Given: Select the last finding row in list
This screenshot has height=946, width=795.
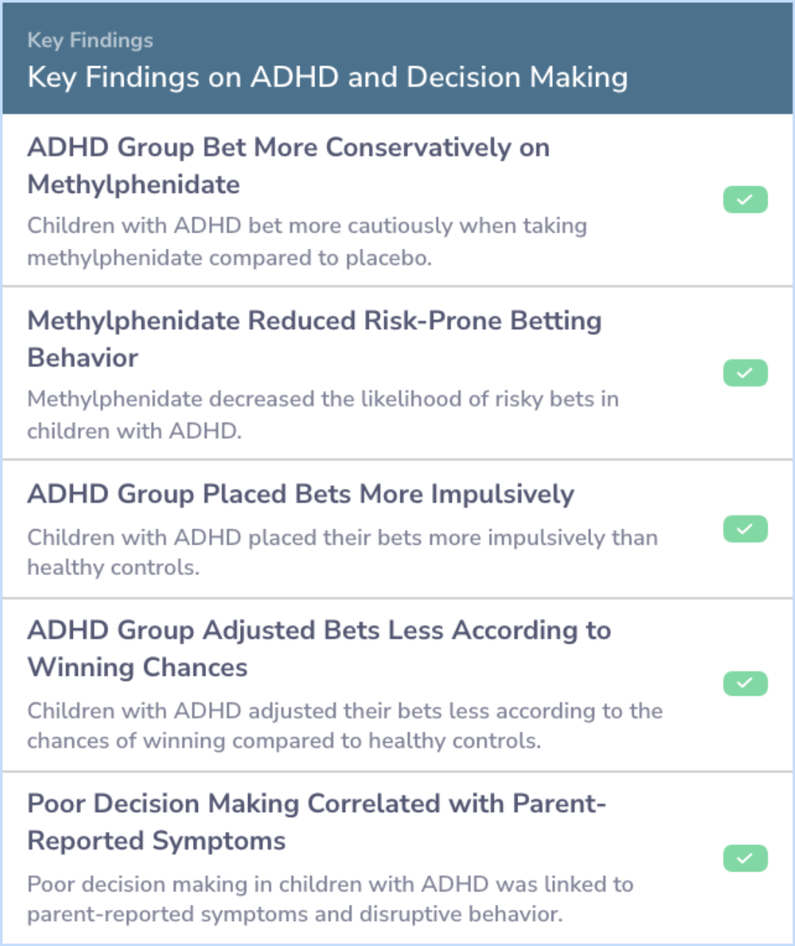Looking at the screenshot, I should (x=397, y=858).
